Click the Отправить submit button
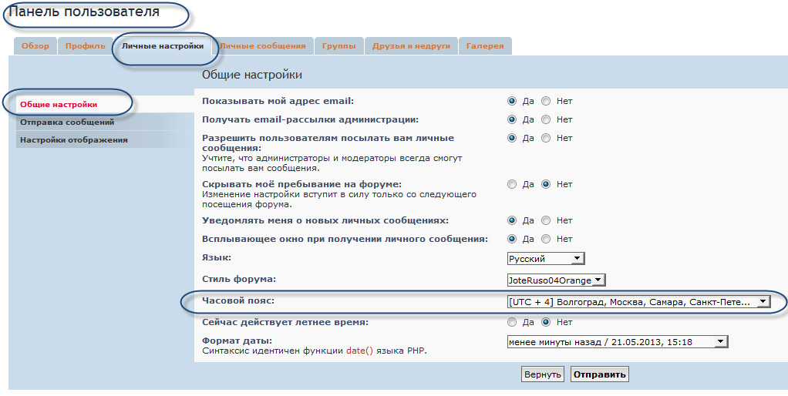 point(599,374)
